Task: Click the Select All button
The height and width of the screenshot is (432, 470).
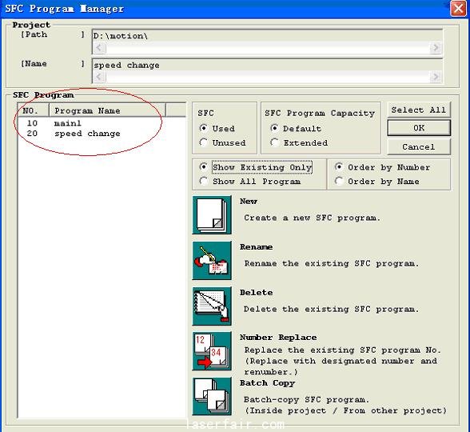Action: [x=419, y=110]
